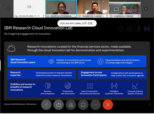This screenshot has height=114, width=154.
Task: Click 'Experimentation and demonstration' text
Action: 122,61
